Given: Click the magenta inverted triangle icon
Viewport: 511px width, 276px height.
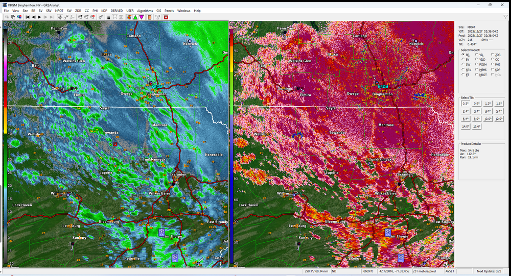Looking at the screenshot, I should click(x=142, y=17).
